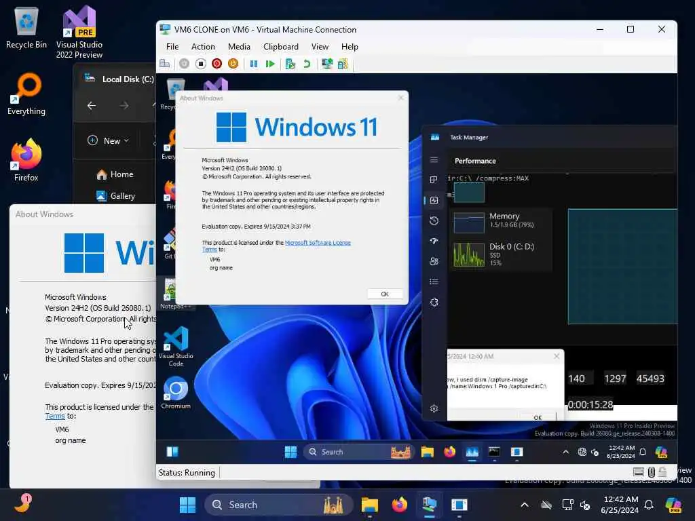Click the green Reset VM toolbar icon
695x521 pixels.
coord(270,64)
